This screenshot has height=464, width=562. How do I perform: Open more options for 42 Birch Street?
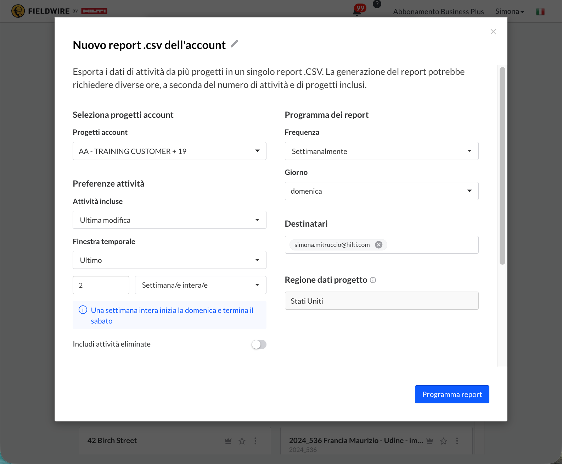[255, 441]
